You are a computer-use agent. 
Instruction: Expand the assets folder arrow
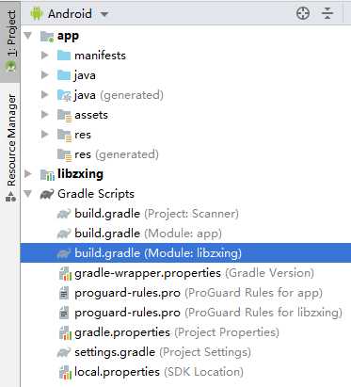click(45, 114)
